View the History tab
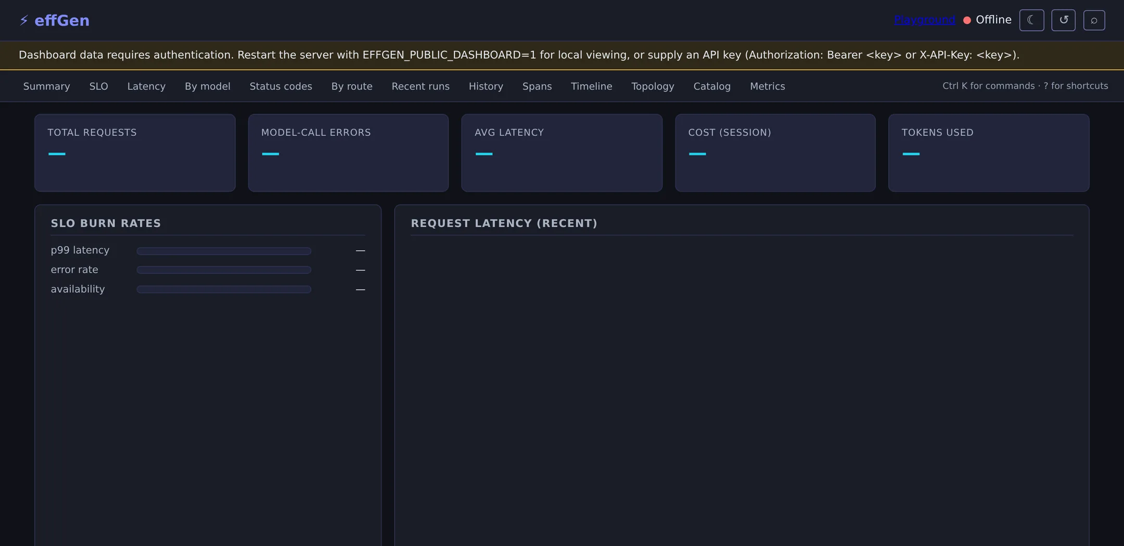Screen dimensions: 1124x546 pos(486,86)
